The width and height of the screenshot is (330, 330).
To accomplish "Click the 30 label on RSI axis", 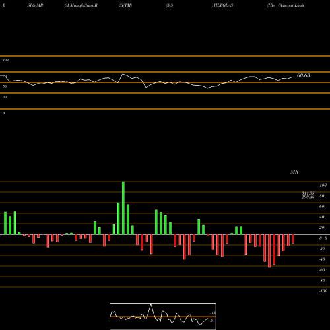I will (x=5, y=97).
